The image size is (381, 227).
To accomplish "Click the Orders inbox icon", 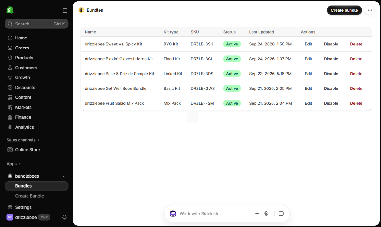I will (10, 48).
